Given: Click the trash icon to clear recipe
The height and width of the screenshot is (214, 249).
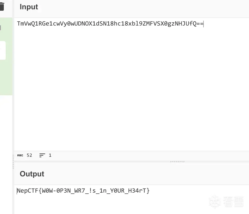Looking at the screenshot, I should point(2,6).
